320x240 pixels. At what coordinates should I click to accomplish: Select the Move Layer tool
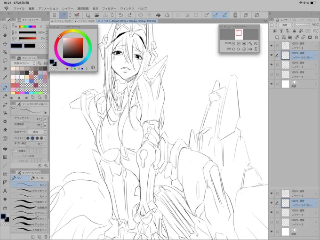pos(5,43)
